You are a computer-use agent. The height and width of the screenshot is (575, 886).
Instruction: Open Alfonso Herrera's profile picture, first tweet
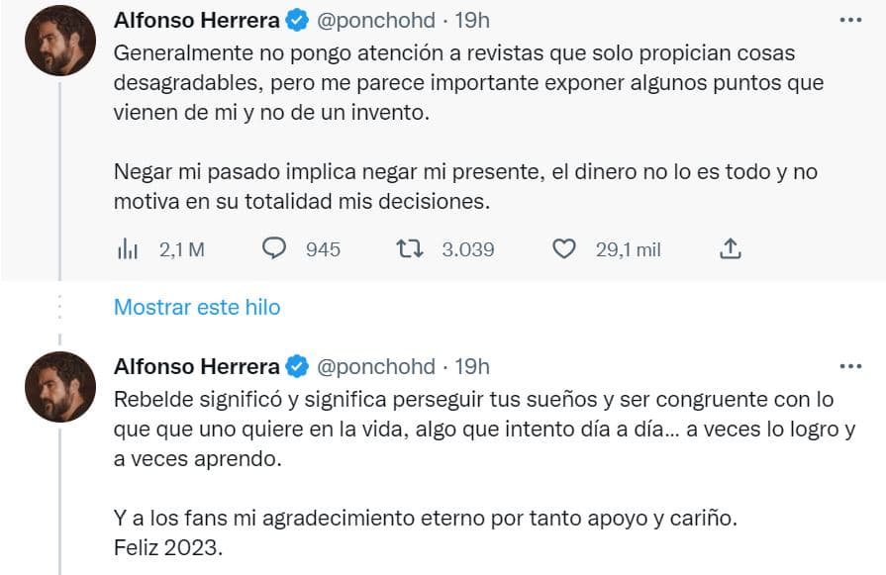pyautogui.click(x=59, y=36)
